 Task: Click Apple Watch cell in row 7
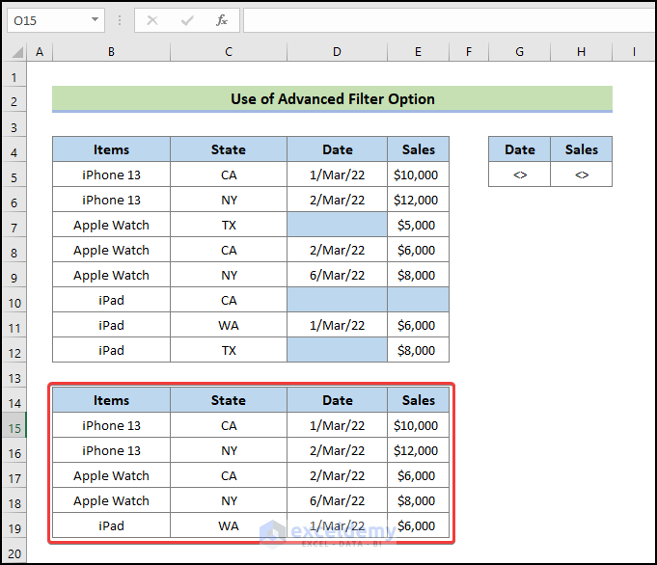(x=112, y=225)
